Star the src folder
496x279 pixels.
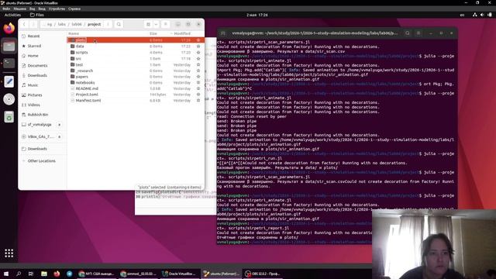click(x=198, y=59)
